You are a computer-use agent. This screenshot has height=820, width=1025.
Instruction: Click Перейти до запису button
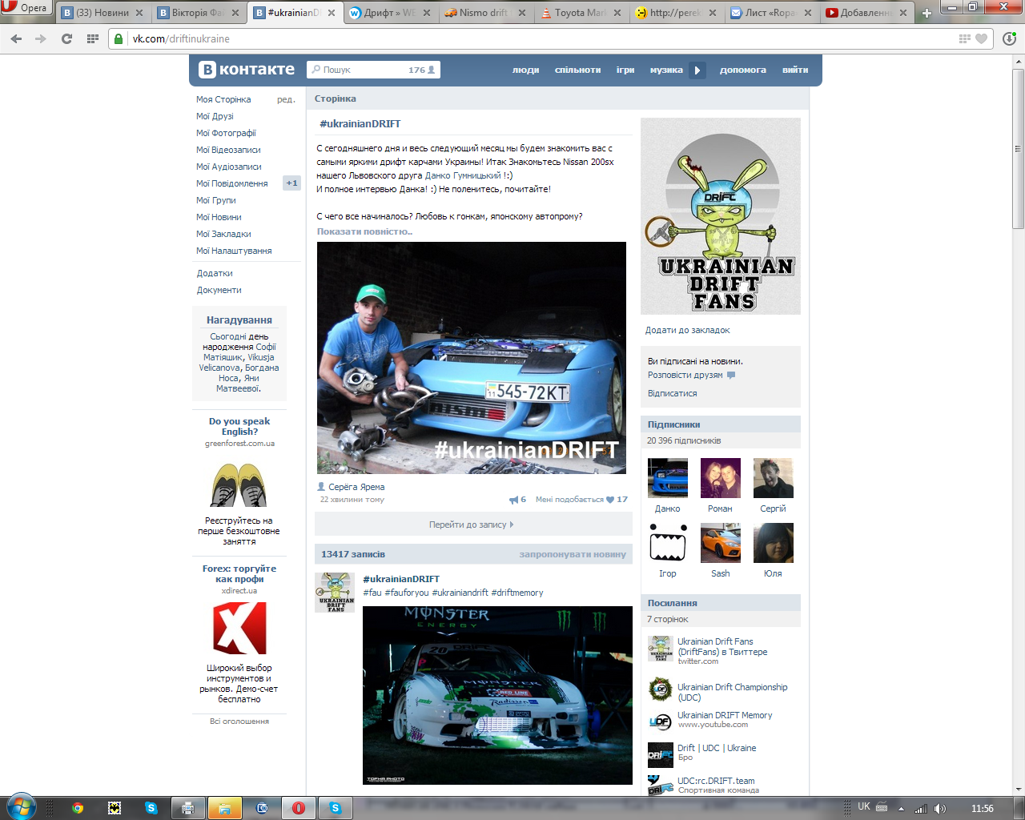coord(473,525)
